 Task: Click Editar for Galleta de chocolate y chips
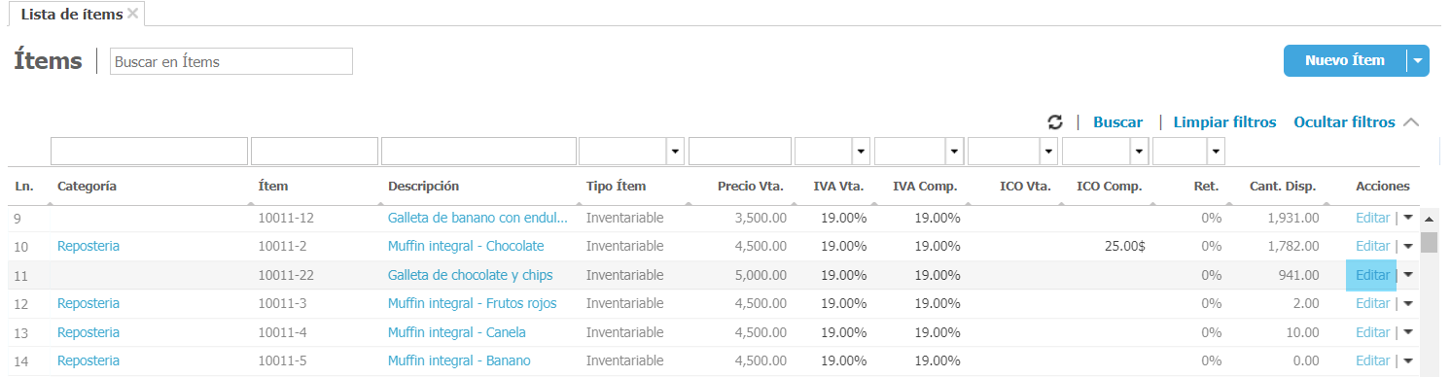[1372, 275]
